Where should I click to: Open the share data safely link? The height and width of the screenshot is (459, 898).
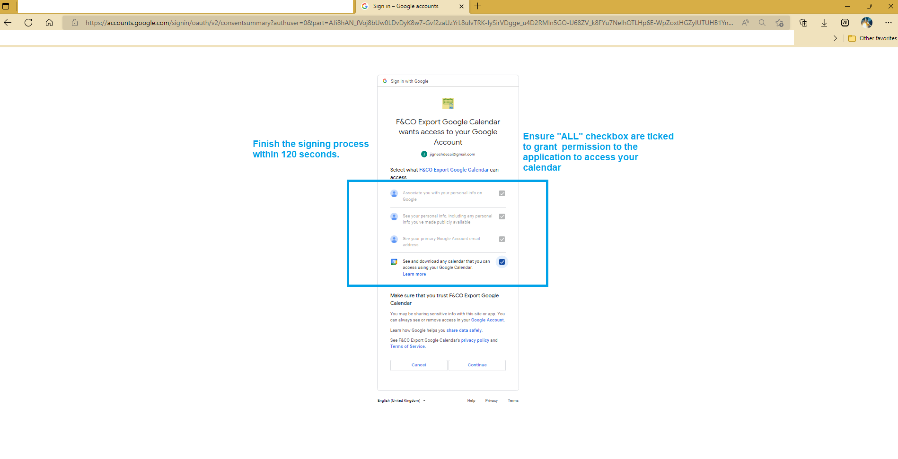coord(464,330)
